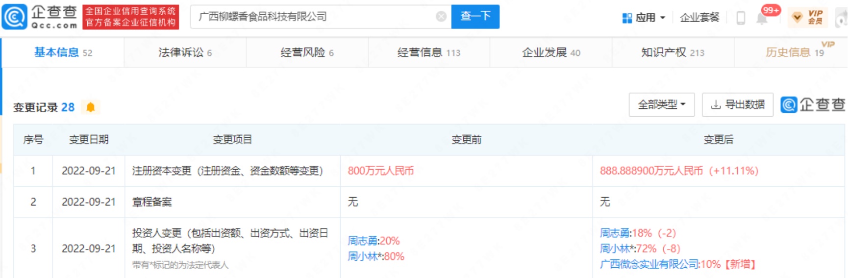Select the 投资人变更 change item text
Viewport: 848px width, 278px height.
[230, 240]
